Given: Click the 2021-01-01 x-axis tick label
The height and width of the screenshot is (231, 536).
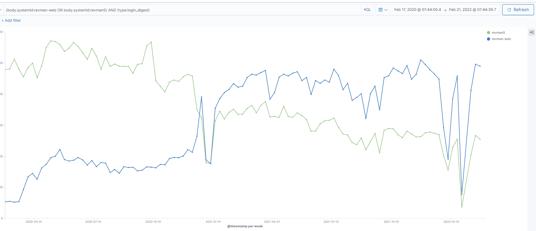Looking at the screenshot, I should pyautogui.click(x=213, y=222).
